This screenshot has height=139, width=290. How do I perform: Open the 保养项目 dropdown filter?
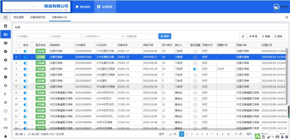pos(103,36)
